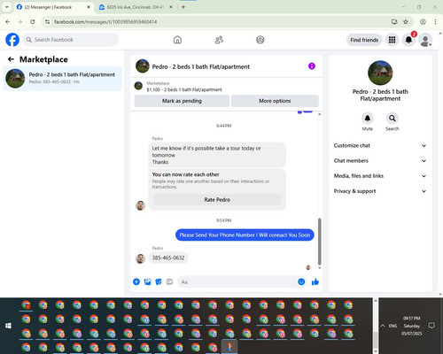Image resolution: width=443 pixels, height=354 pixels.
Task: Open the Chrome three-dot menu
Action: pos(435,22)
